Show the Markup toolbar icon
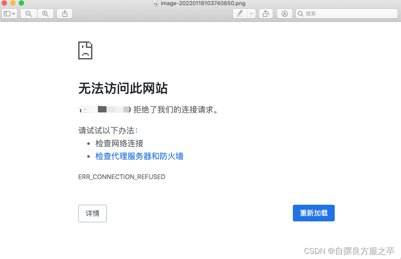 click(x=285, y=14)
